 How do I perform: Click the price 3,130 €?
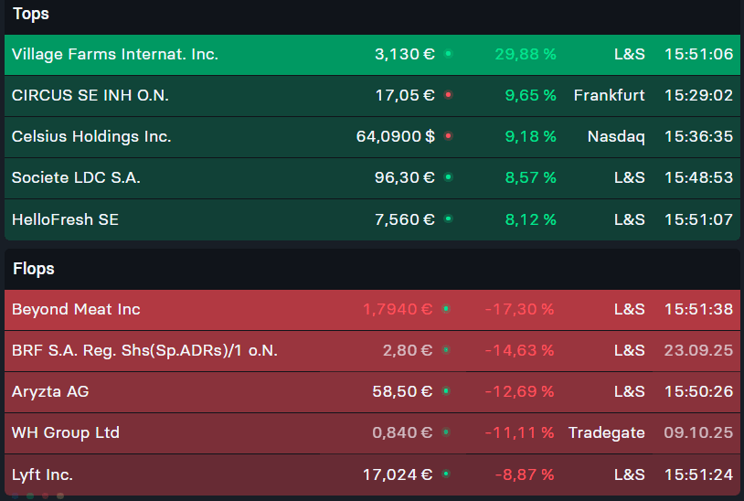[x=405, y=54]
